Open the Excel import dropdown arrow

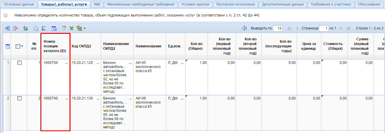pyautogui.click(x=85, y=29)
